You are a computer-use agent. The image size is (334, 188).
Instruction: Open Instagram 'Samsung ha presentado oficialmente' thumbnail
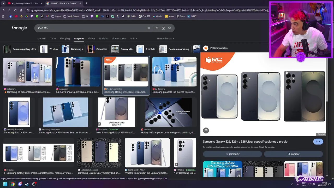[28, 72]
